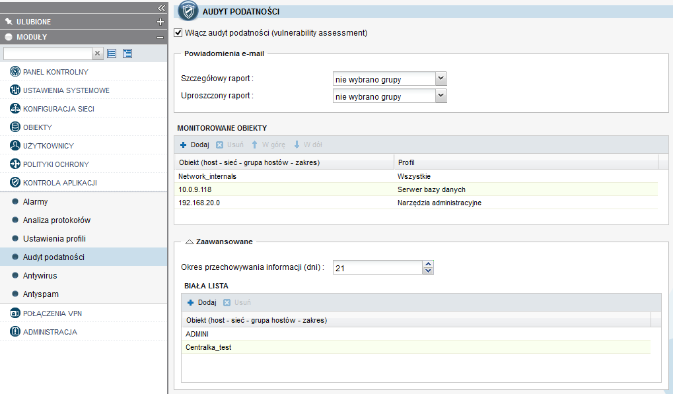Click Usuń in monitored objects toolbar
The image size is (673, 394).
point(230,145)
